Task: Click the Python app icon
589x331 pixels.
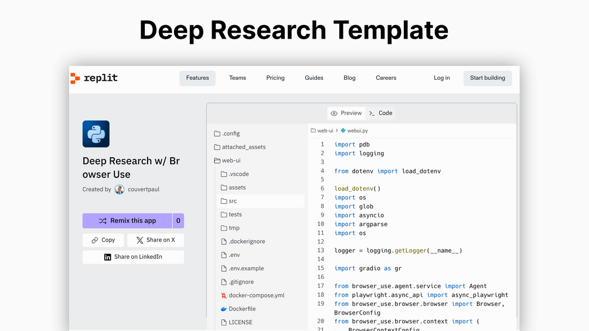Action: click(96, 134)
